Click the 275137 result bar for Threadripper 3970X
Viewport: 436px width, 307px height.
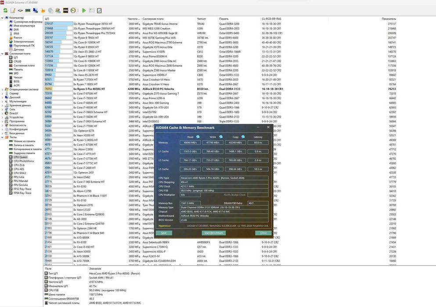[x=59, y=24]
